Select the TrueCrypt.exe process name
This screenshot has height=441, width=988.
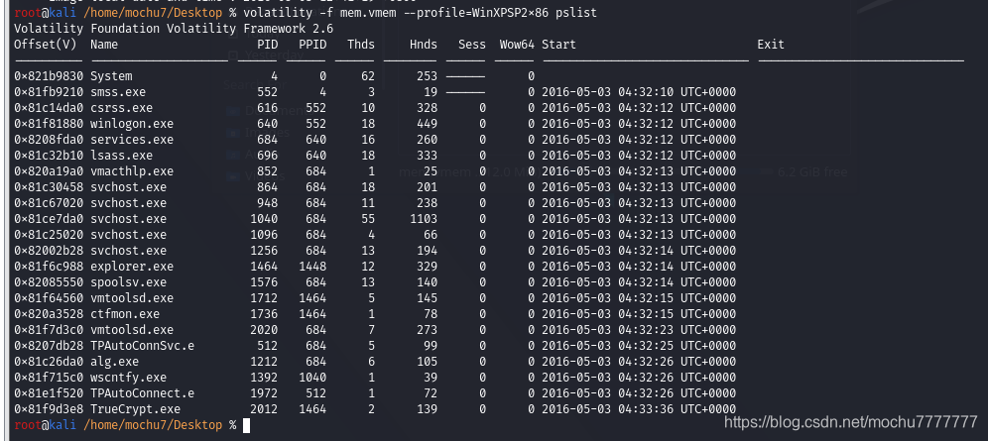point(136,409)
